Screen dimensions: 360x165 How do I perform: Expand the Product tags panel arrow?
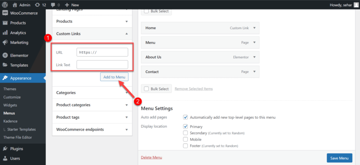pos(126,117)
